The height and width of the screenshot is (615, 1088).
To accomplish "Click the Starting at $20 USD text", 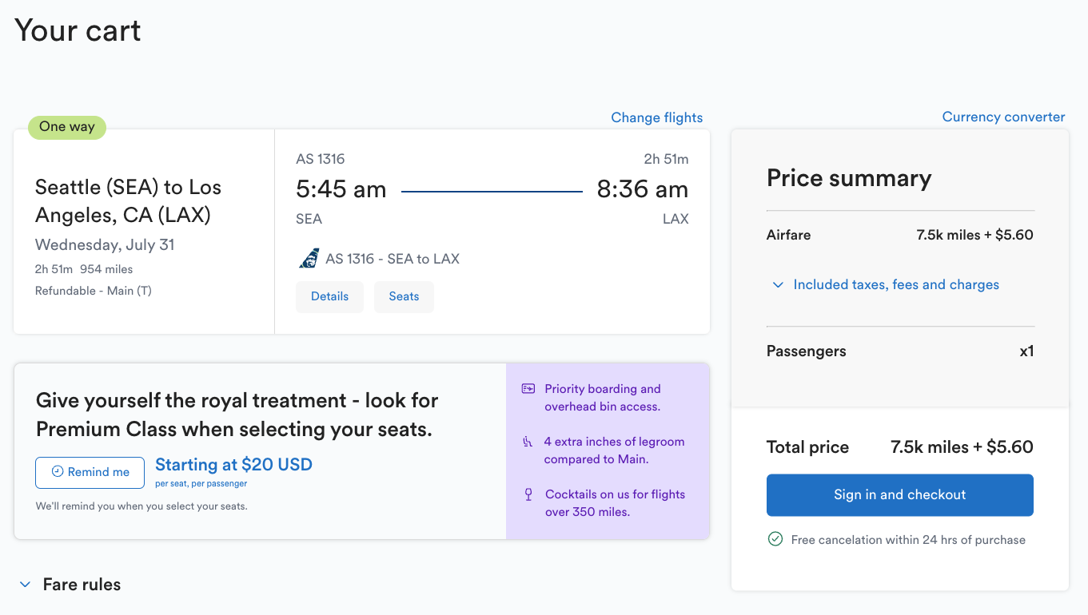I will (233, 465).
